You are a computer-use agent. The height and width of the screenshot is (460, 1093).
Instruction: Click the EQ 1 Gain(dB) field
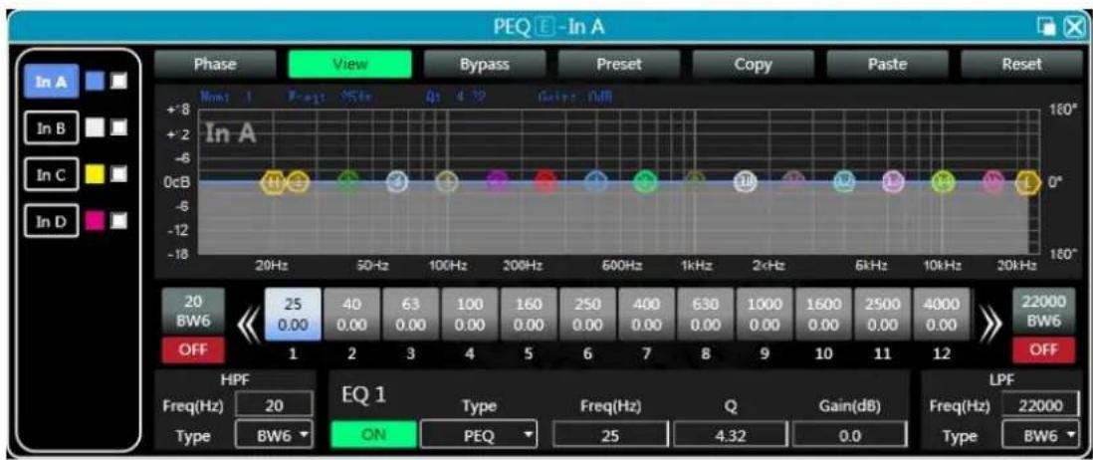[x=850, y=436]
